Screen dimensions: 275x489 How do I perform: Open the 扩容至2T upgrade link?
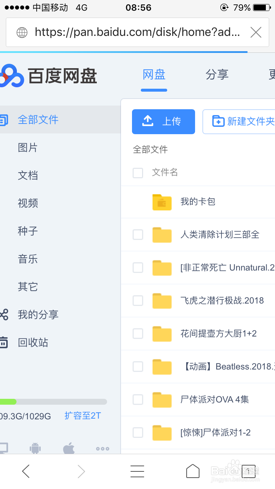point(82,416)
